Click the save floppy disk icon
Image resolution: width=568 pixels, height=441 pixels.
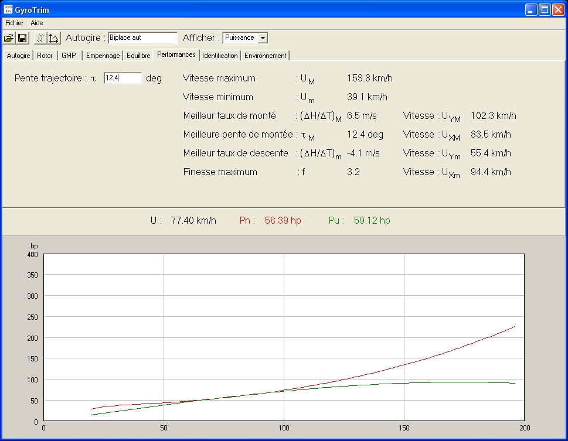pos(22,37)
